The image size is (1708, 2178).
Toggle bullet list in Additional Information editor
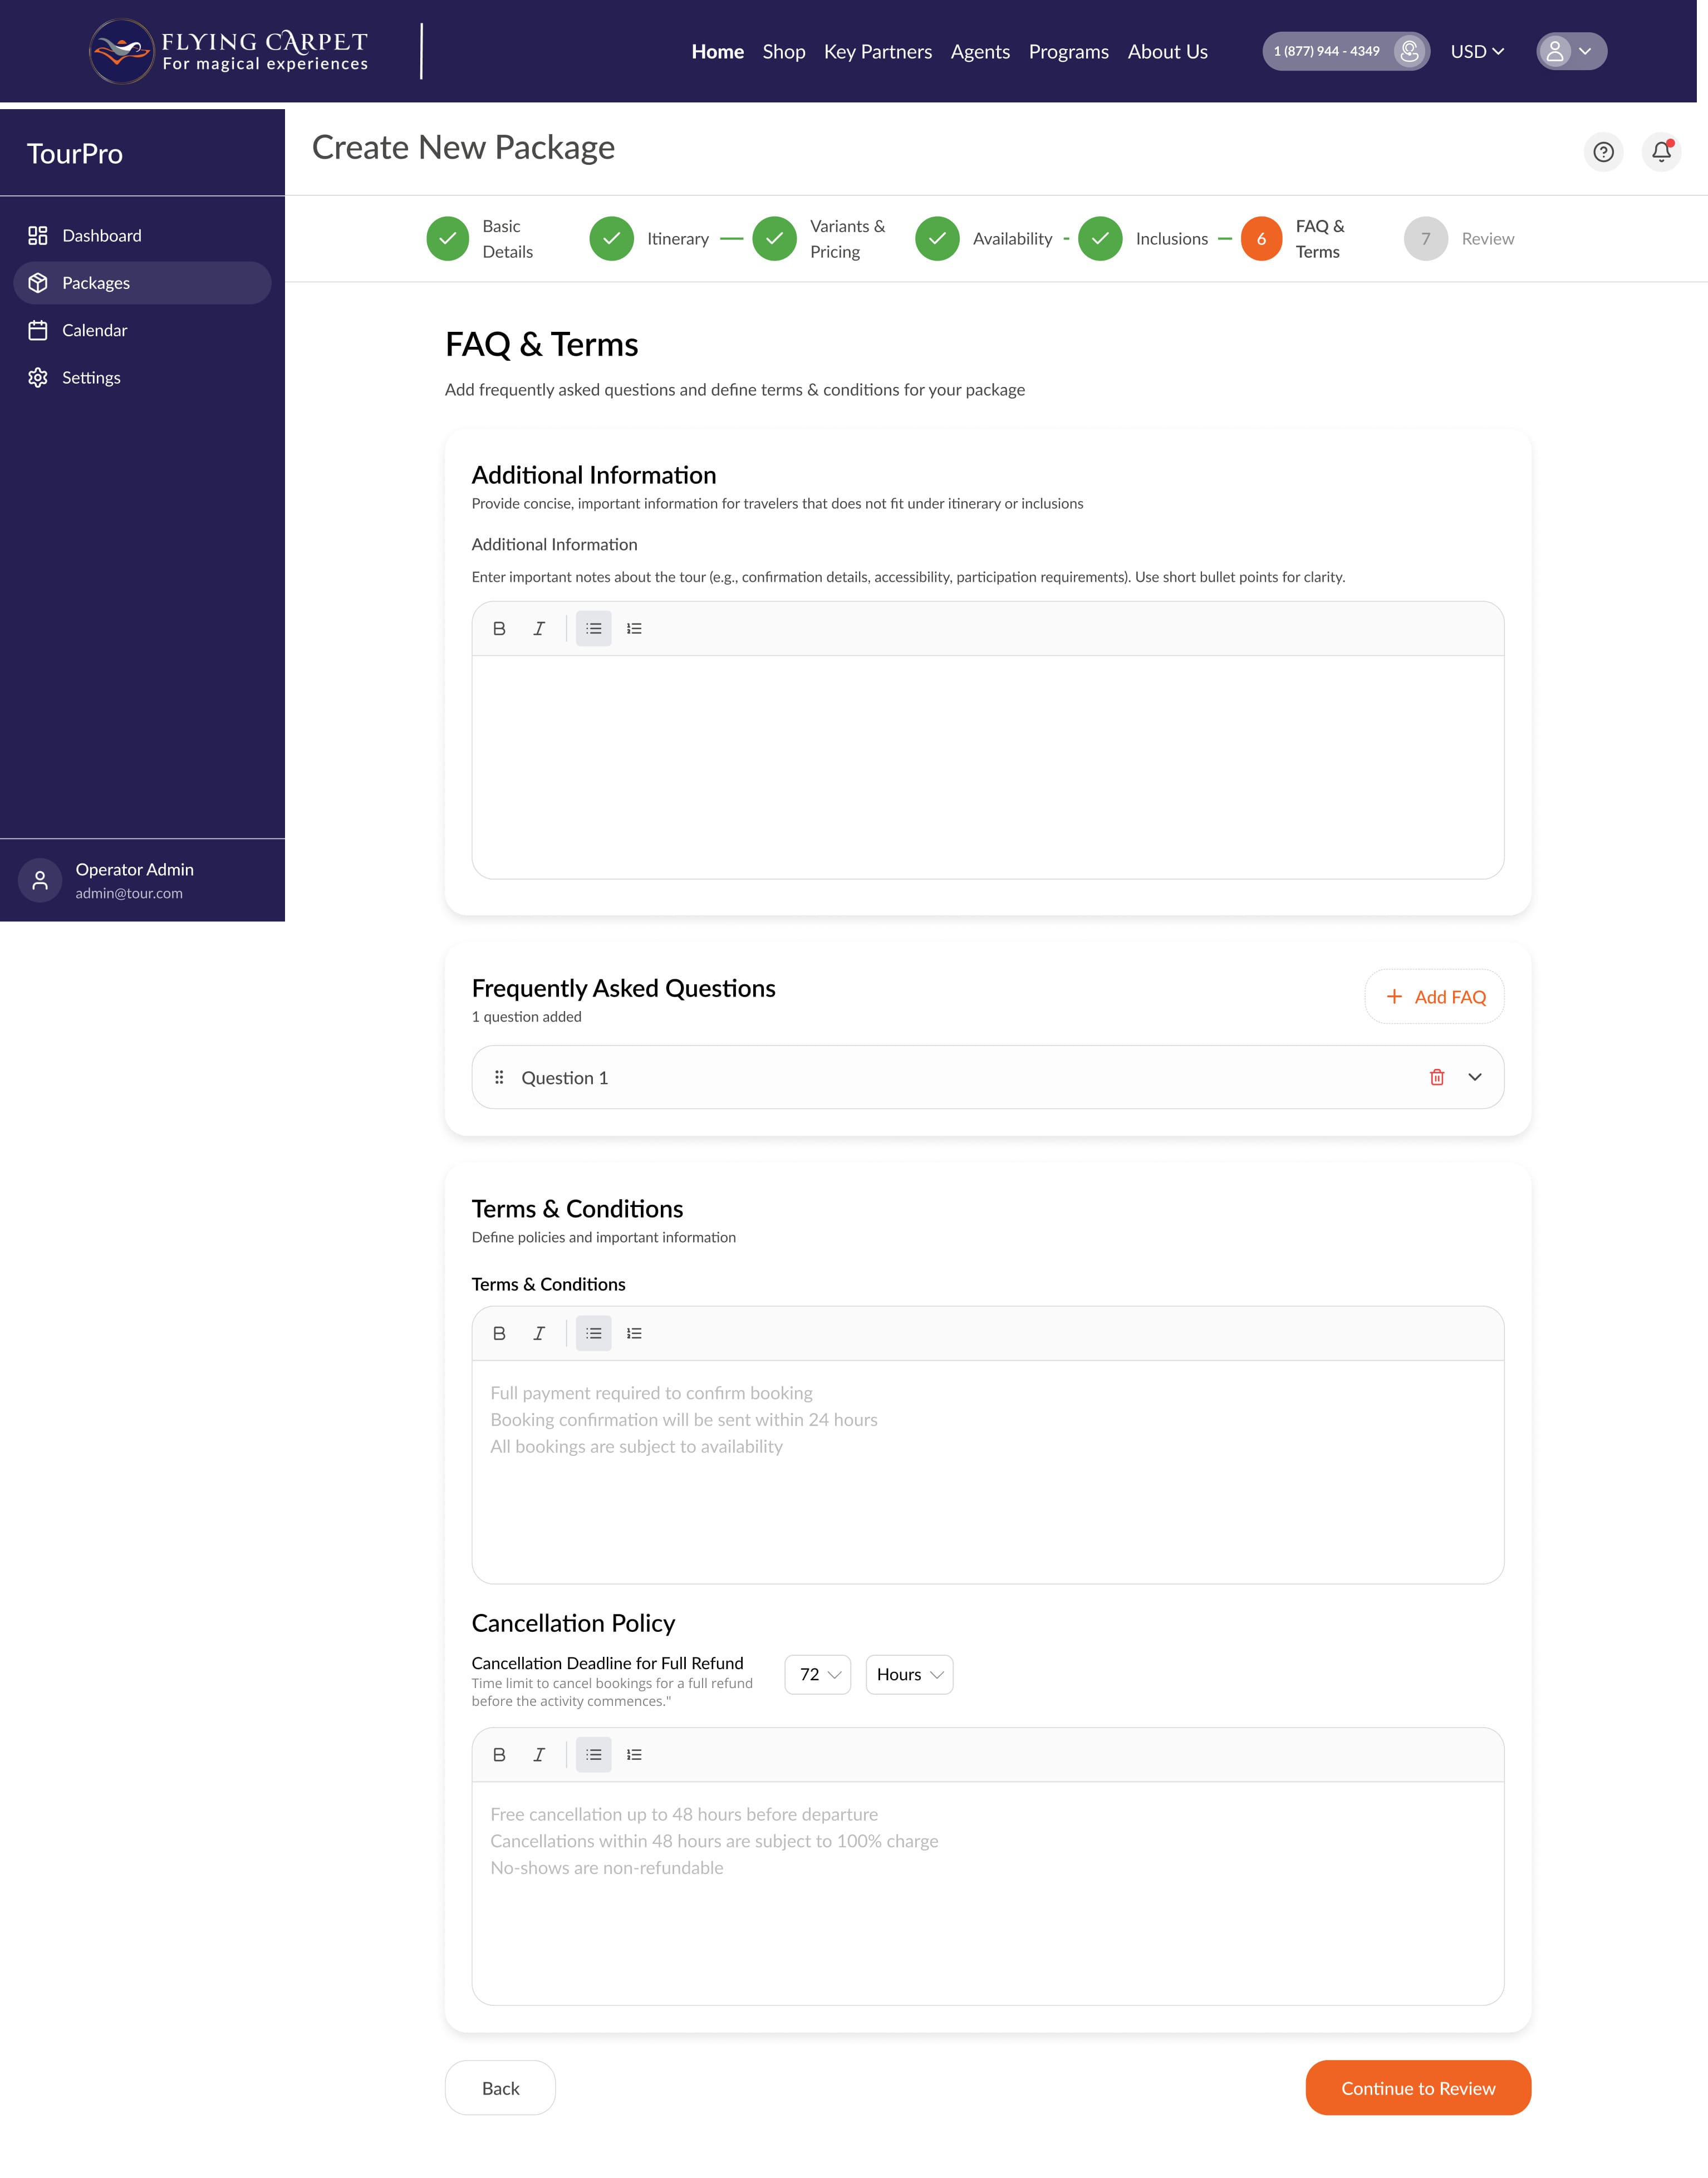coord(594,628)
